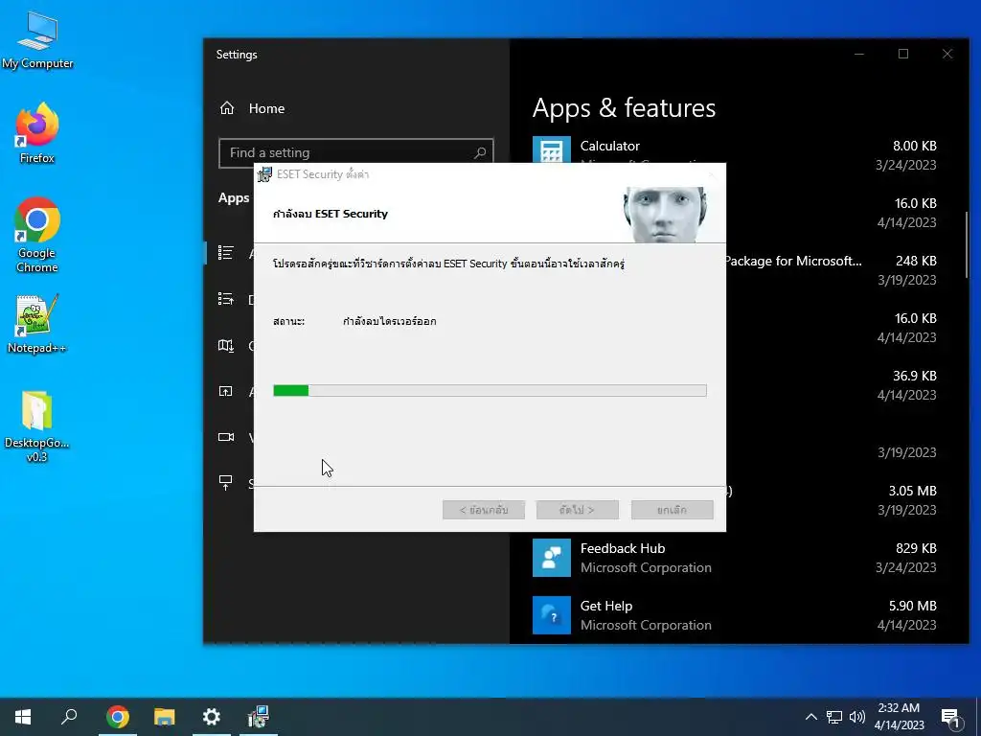Click the Calculator app icon
The height and width of the screenshot is (736, 981).
coord(551,150)
